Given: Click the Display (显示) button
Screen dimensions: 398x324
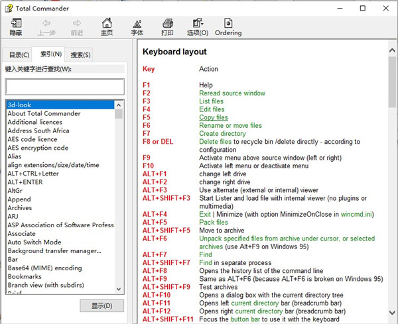Looking at the screenshot, I should [101, 305].
